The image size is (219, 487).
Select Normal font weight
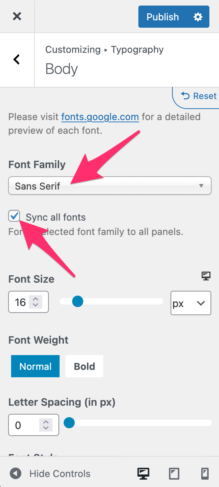pyautogui.click(x=36, y=367)
